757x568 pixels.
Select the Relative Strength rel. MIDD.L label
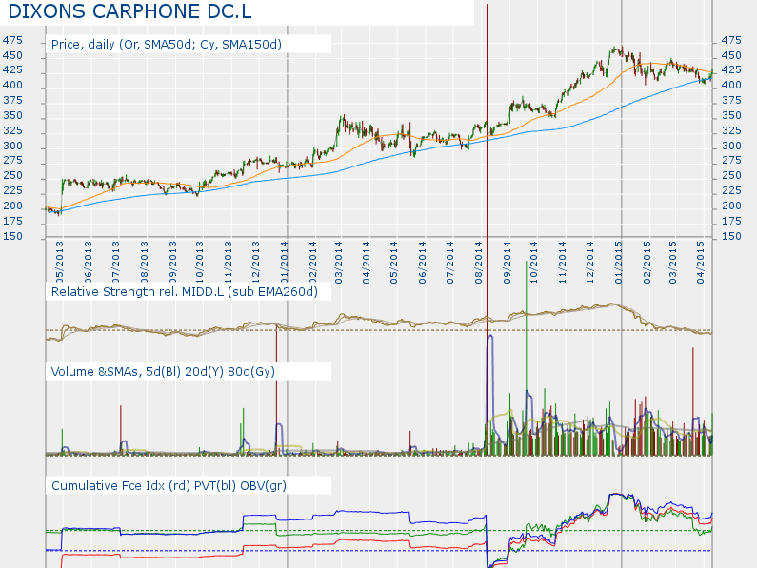pyautogui.click(x=185, y=291)
